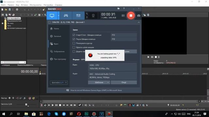209x117 pixels.
Task: Click the F10 hotkey input field
Action: coord(124,39)
